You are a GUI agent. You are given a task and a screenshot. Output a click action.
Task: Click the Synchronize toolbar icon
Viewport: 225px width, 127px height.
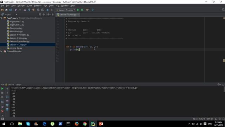coord(11,10)
